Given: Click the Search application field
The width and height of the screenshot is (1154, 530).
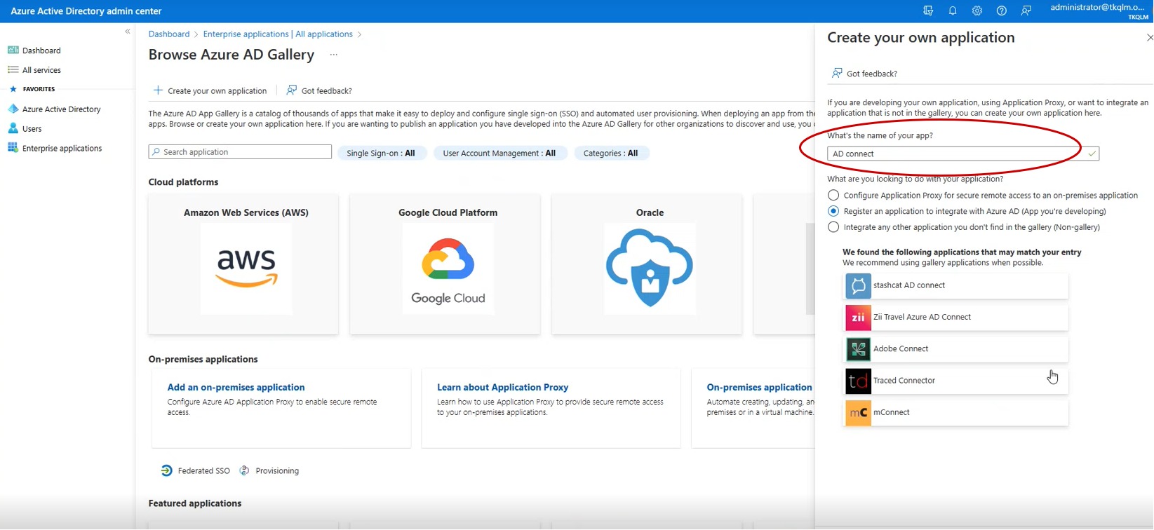Looking at the screenshot, I should click(x=240, y=152).
